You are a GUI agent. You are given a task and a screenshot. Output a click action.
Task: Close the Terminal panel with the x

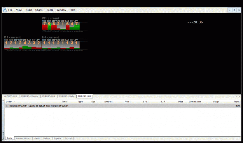[x=3, y=100]
